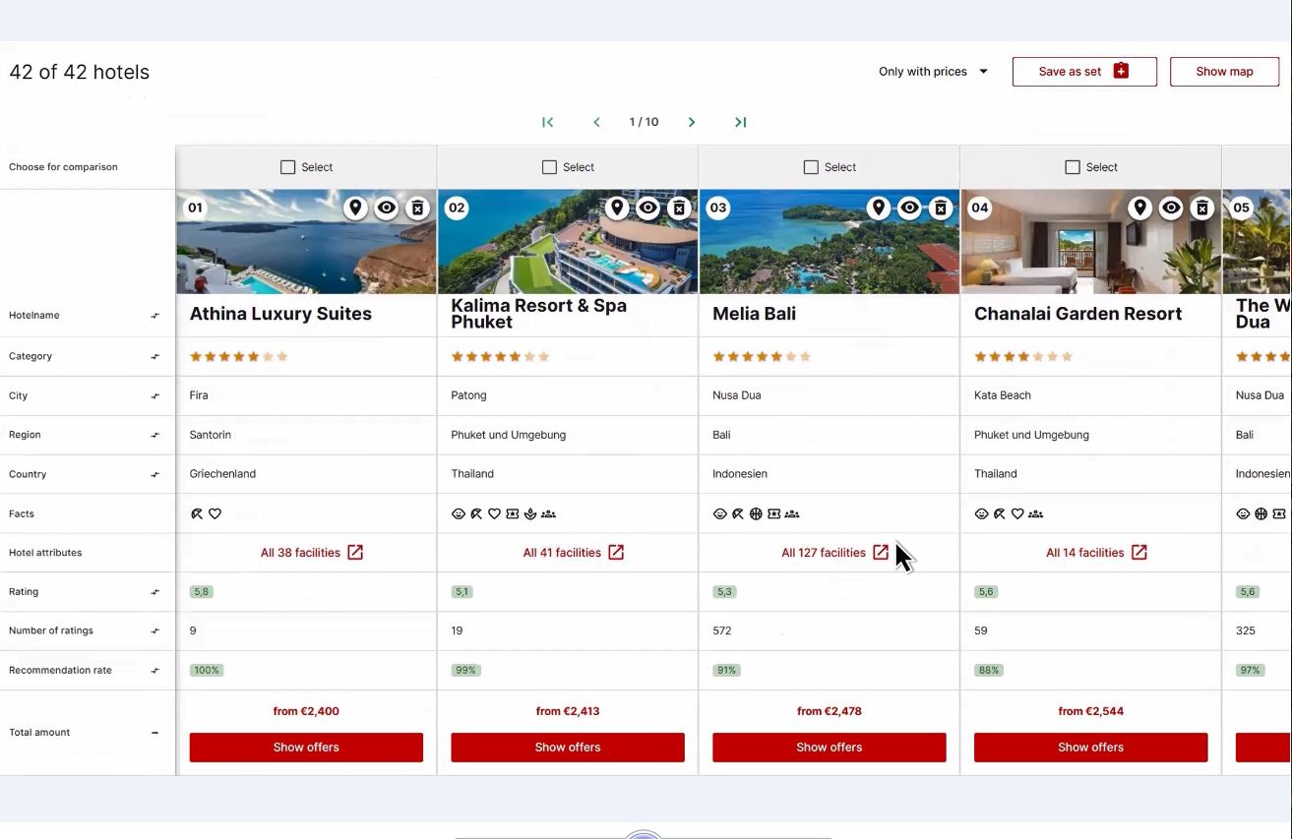Sort by Number of ratings arrows

154,631
